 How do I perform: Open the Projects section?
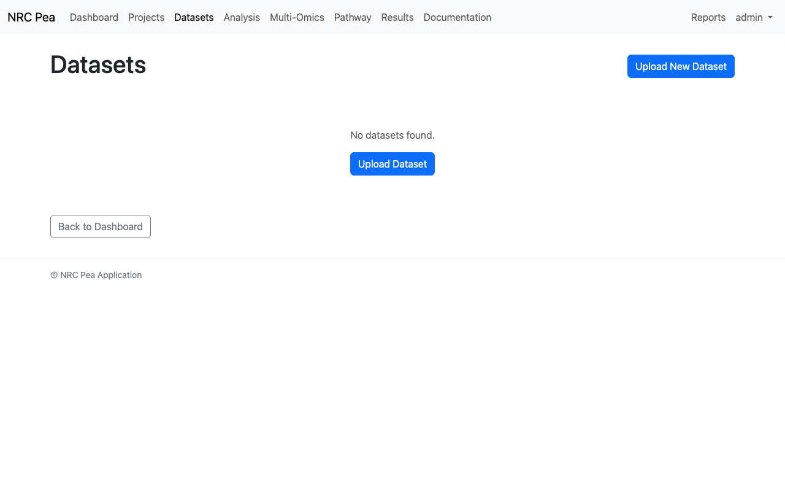(146, 17)
